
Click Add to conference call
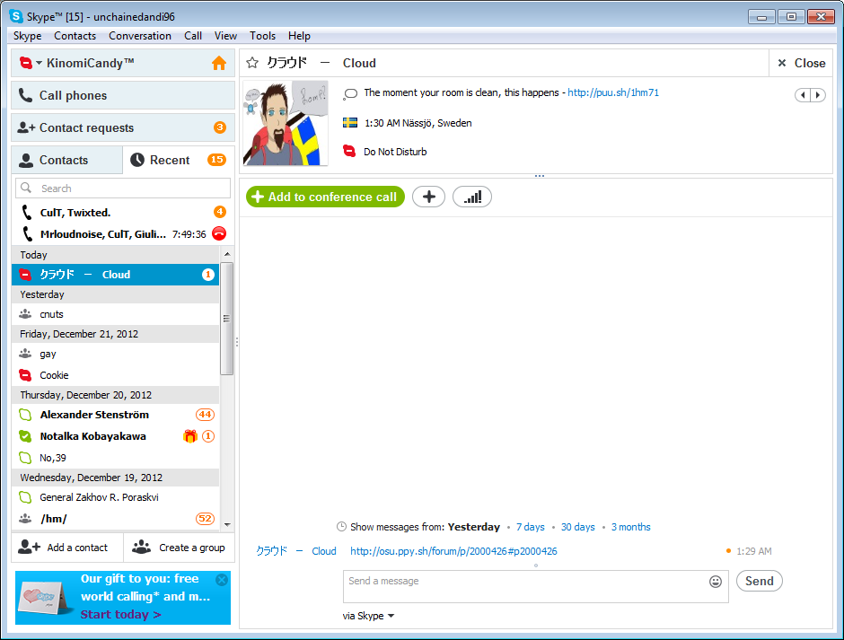[x=325, y=197]
